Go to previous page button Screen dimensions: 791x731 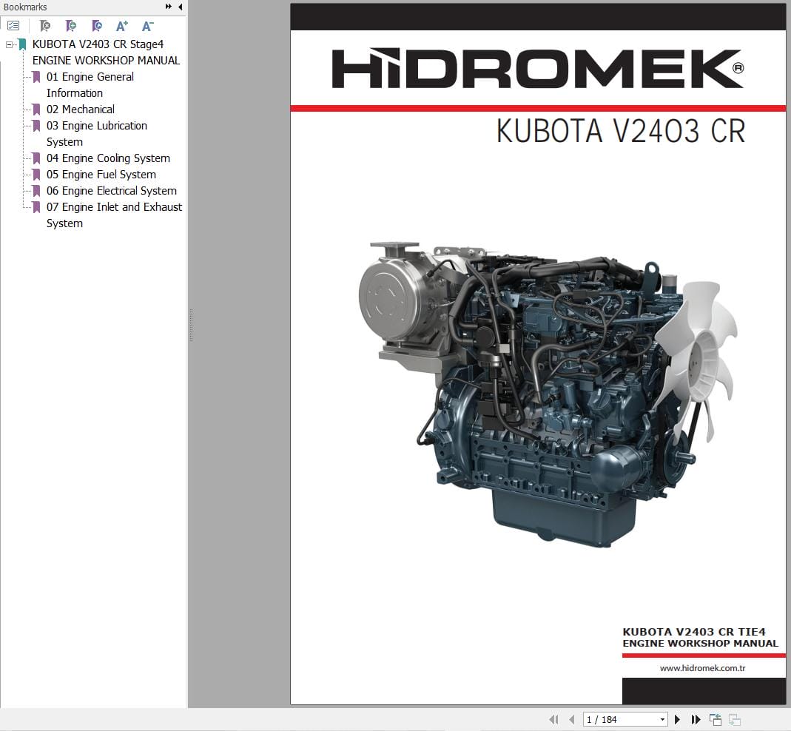571,719
